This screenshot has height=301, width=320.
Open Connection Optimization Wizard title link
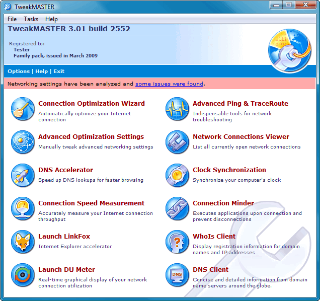pos(92,104)
